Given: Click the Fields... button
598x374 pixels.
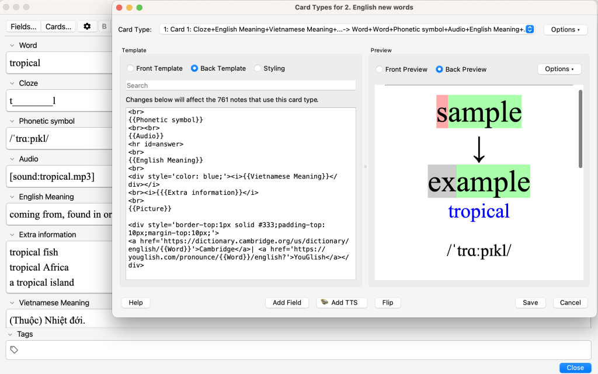Looking at the screenshot, I should pos(23,26).
